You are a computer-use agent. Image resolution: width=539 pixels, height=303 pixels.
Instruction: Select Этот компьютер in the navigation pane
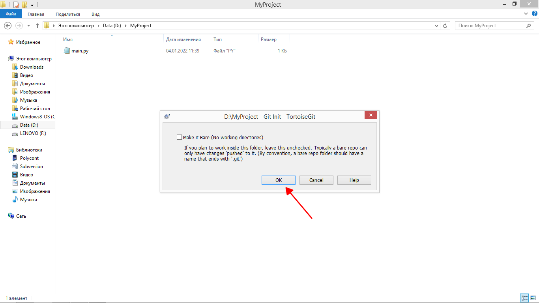(x=34, y=59)
